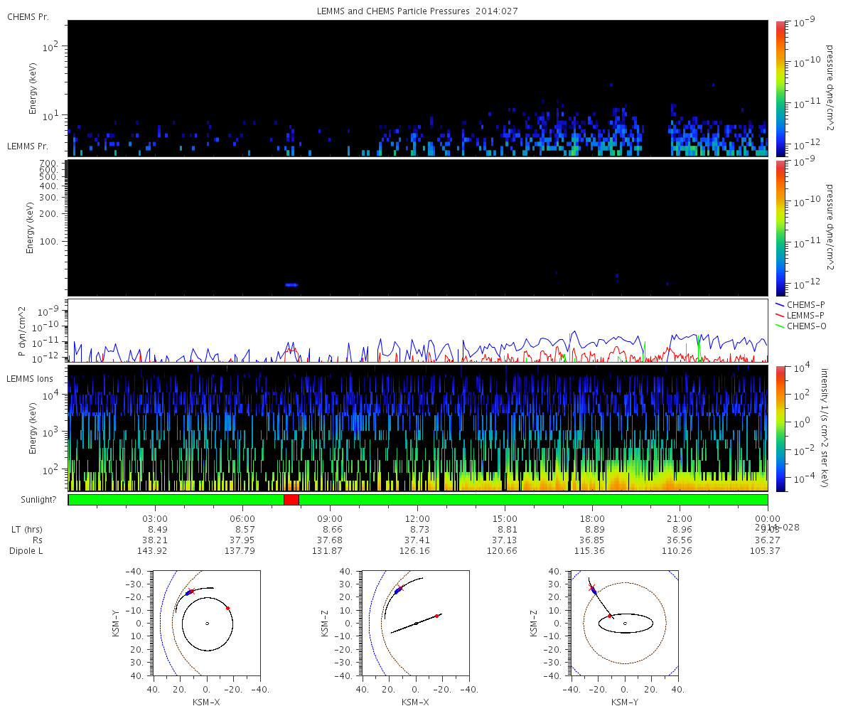853x711 pixels.
Task: Click the short blue streak in the LEMMS pressure spectrogram
Action: (291, 285)
